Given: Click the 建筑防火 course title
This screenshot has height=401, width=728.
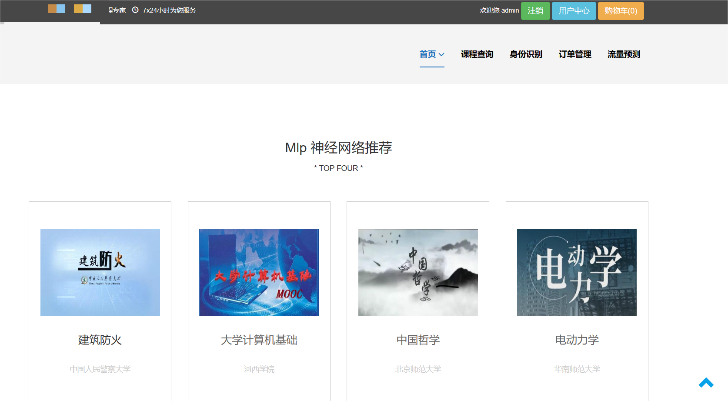Looking at the screenshot, I should (100, 341).
